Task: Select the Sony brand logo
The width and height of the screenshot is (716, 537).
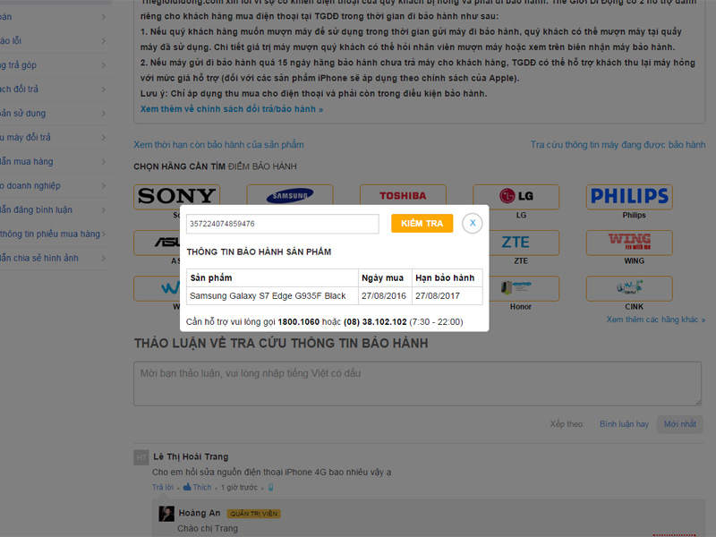Action: (176, 196)
